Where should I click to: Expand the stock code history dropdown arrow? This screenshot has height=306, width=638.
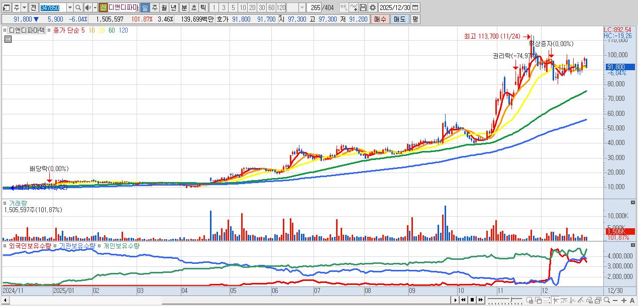click(70, 8)
